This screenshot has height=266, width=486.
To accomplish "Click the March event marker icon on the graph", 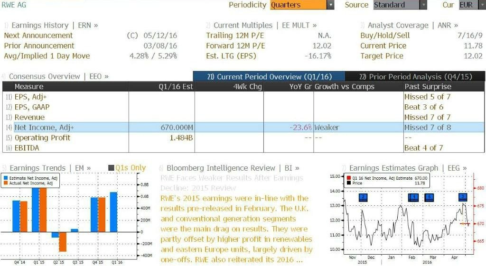I will [x=429, y=197].
